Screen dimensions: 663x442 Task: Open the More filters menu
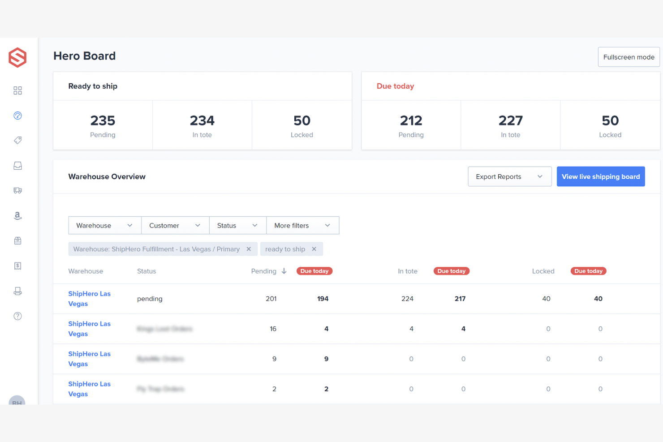302,225
